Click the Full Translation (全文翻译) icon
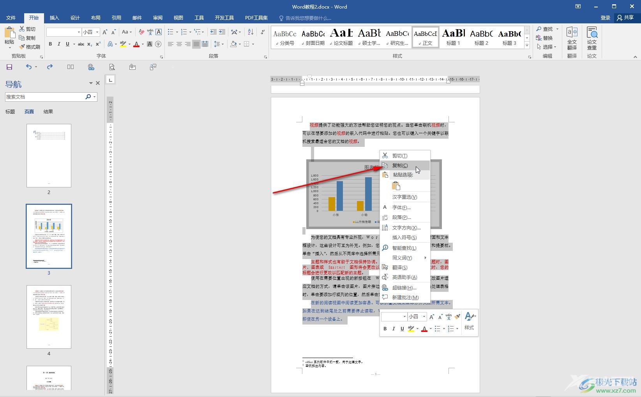Image resolution: width=641 pixels, height=397 pixels. (572, 38)
